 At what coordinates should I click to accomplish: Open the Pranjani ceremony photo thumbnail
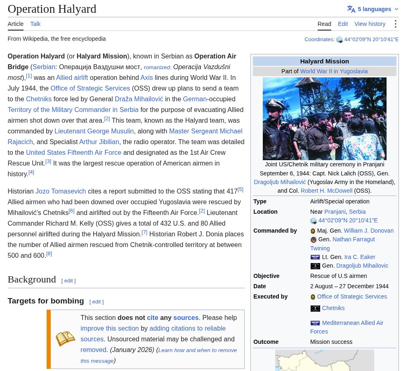(325, 119)
